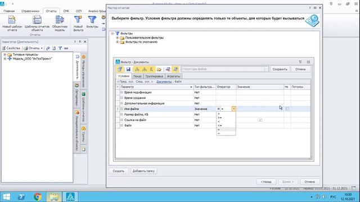
Task: Collapse the Фильтры root node
Action: (112, 34)
